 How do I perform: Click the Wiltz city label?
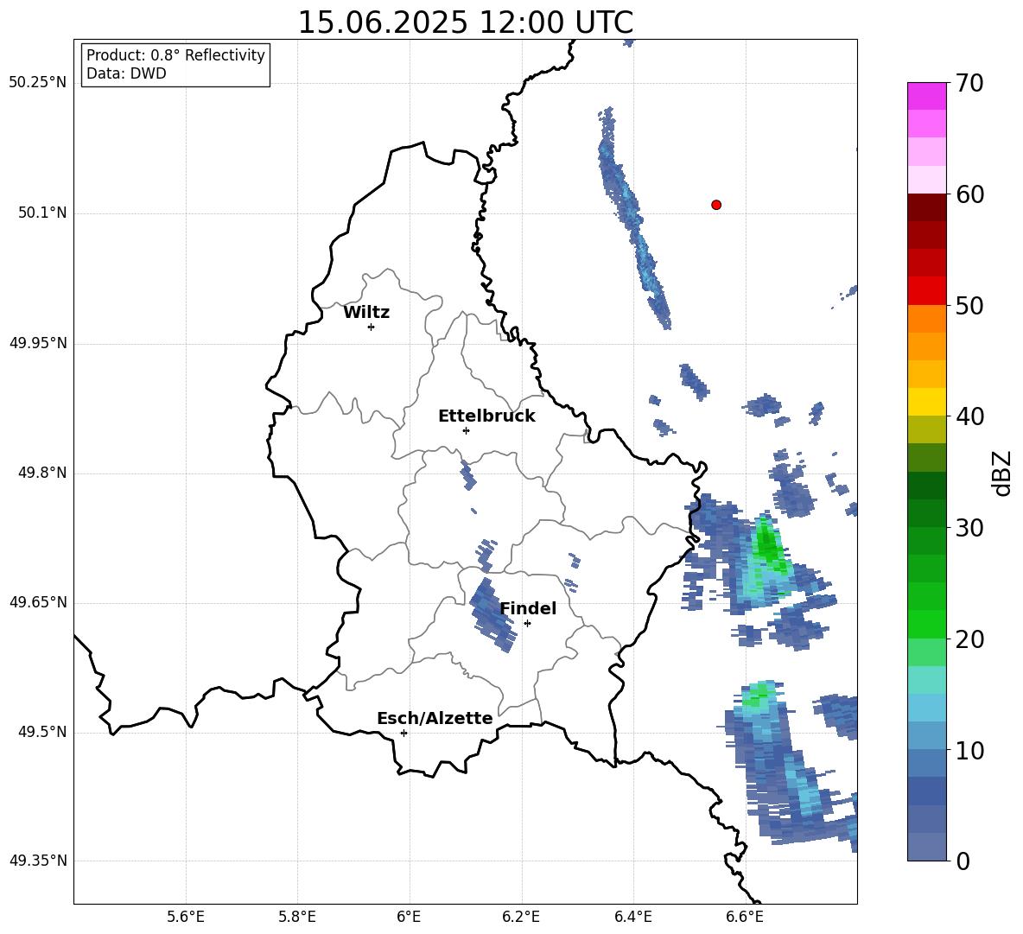366,313
